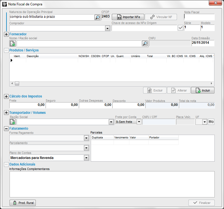Click the checkmark next to Chave de acesso
The image size is (224, 209).
tap(181, 28)
